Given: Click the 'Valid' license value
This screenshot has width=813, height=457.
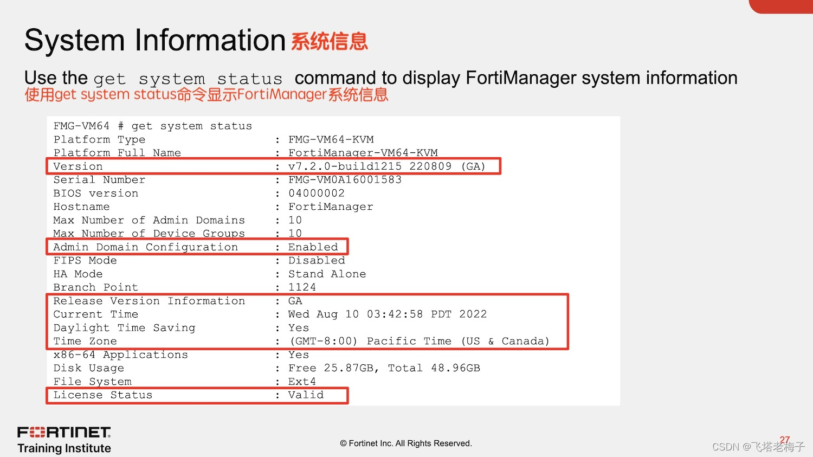Looking at the screenshot, I should pyautogui.click(x=306, y=395).
